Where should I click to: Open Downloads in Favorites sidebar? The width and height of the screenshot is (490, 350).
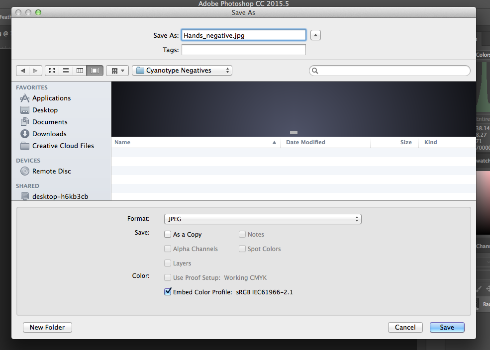(43, 134)
